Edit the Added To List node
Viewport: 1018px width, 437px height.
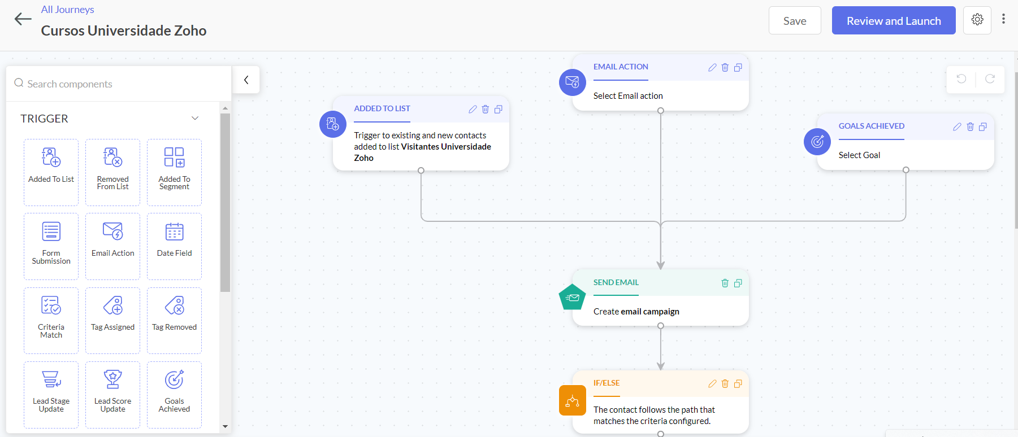473,110
